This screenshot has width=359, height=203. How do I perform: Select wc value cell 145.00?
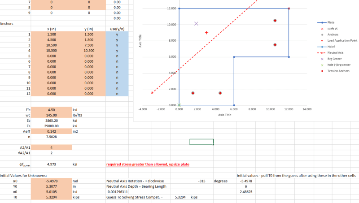[x=52, y=115]
